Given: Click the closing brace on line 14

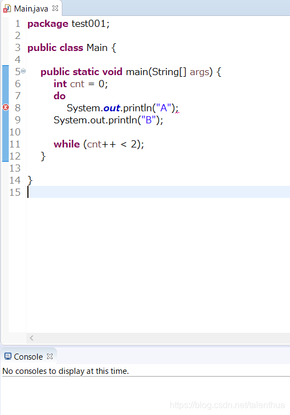Looking at the screenshot, I should click(x=30, y=180).
